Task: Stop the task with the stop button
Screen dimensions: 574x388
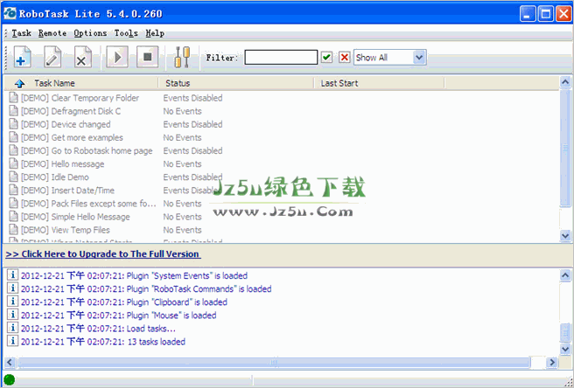Action: pos(148,57)
